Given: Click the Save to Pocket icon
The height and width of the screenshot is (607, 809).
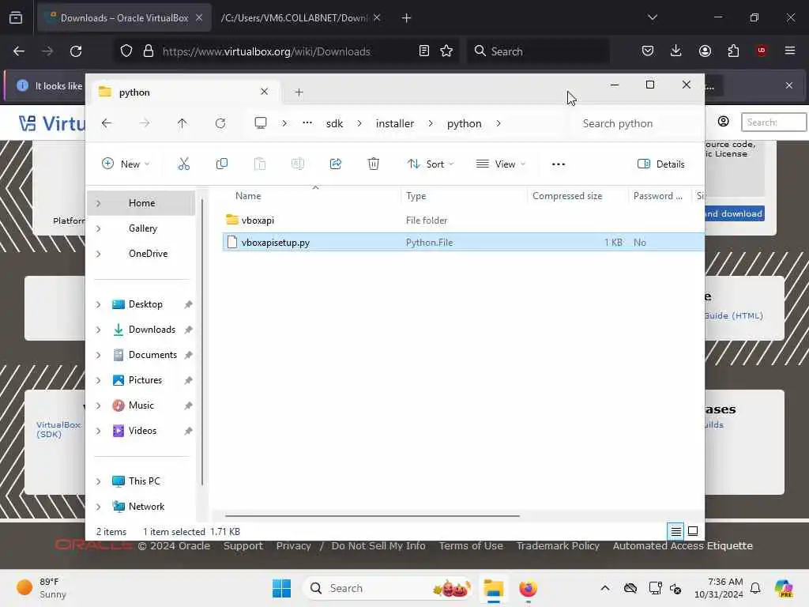Looking at the screenshot, I should tap(648, 51).
